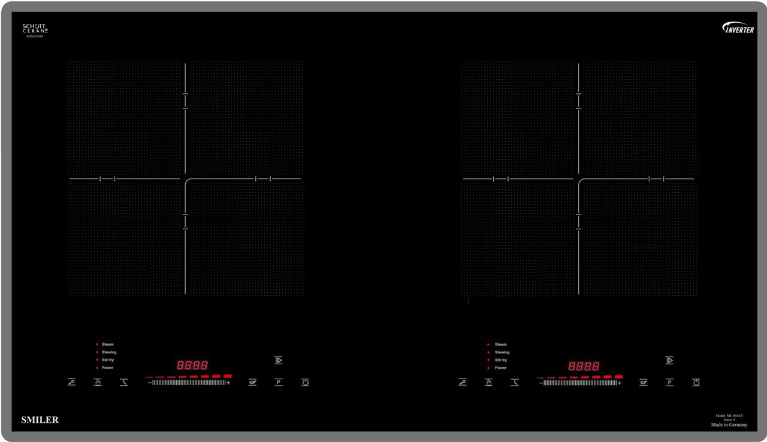Click the SCHOTT CERAN logo
This screenshot has height=442, width=767.
35,30
